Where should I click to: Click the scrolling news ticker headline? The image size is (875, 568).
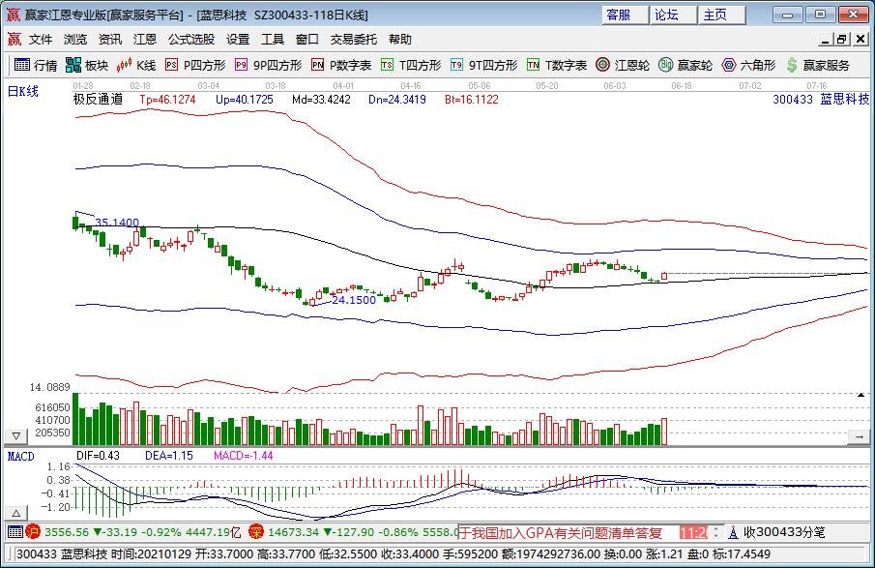tap(560, 533)
